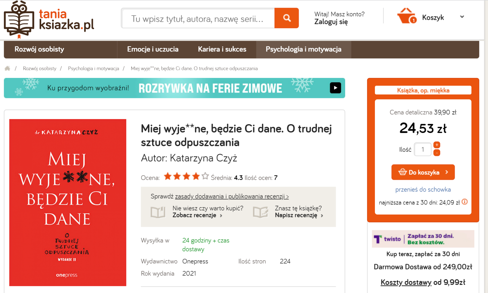Viewport: 488px width, 293px height.
Task: Add the book with Do koszyka button
Action: click(x=423, y=172)
